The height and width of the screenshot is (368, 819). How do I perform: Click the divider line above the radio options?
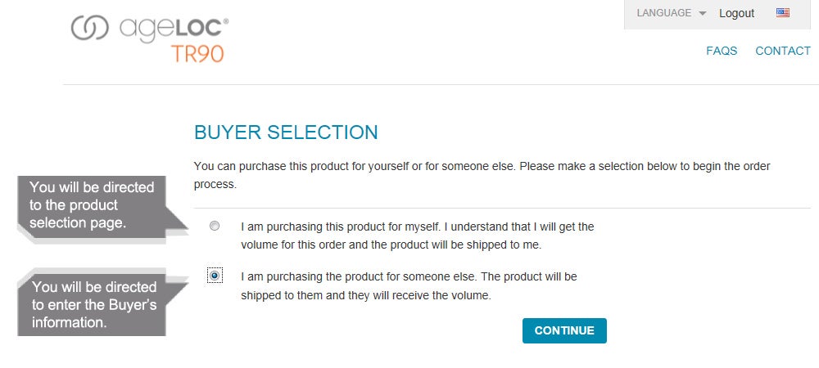(501, 208)
